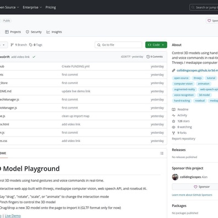Click the Activity pulse icon
The width and height of the screenshot is (218, 218).
(x=173, y=116)
